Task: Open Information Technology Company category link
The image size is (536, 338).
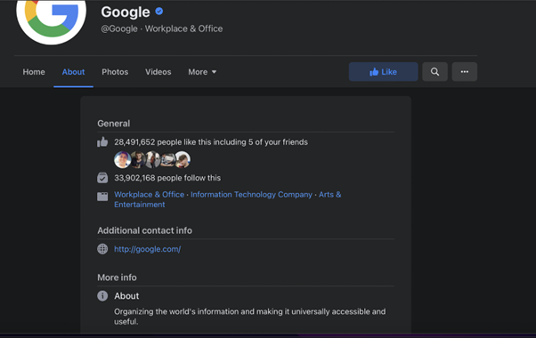Action: point(251,195)
